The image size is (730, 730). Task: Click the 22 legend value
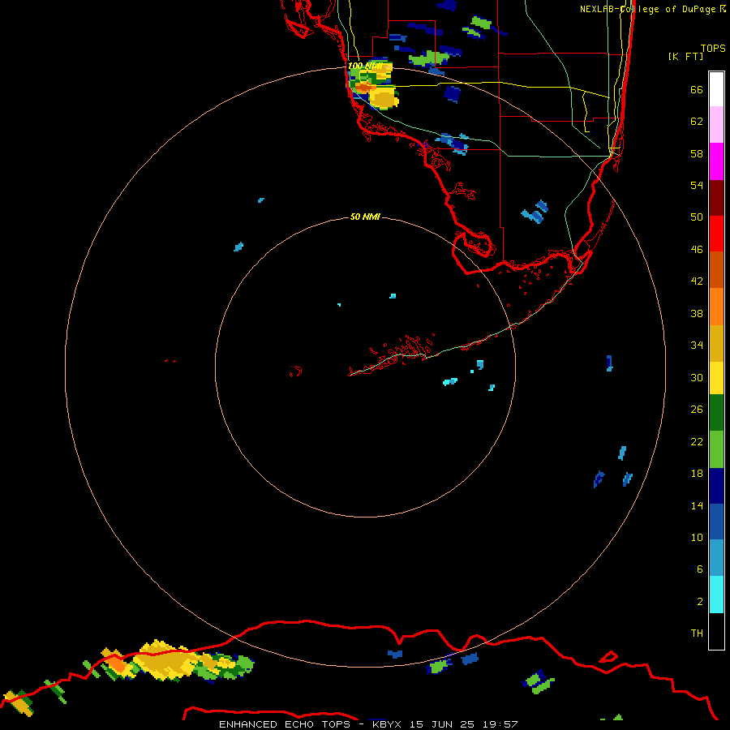pyautogui.click(x=697, y=441)
